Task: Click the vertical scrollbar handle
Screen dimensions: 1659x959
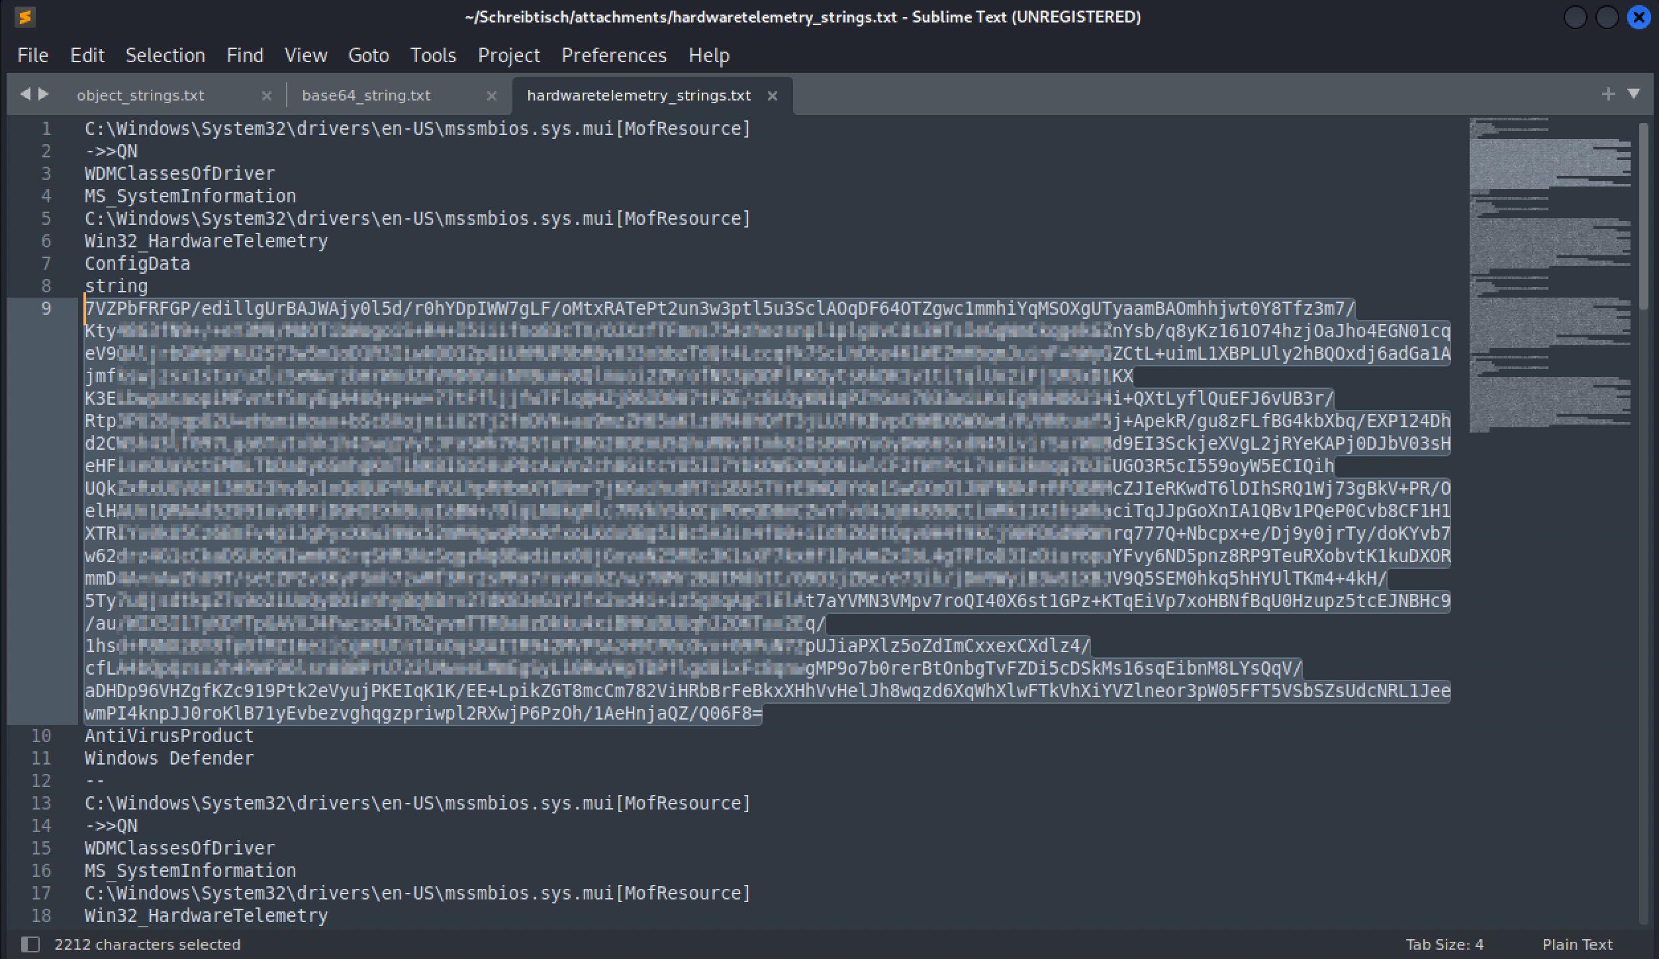Action: pos(1644,215)
